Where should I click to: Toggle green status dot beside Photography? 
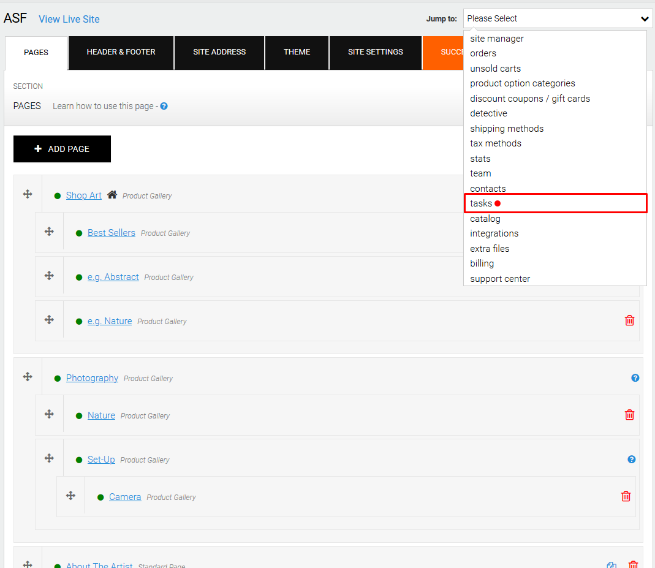[x=58, y=379]
